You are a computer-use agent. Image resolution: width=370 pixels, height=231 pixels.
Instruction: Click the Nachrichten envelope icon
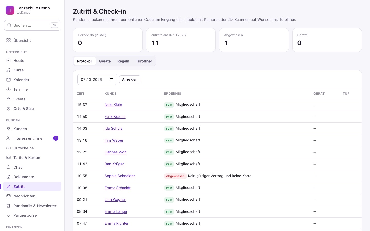(8, 196)
